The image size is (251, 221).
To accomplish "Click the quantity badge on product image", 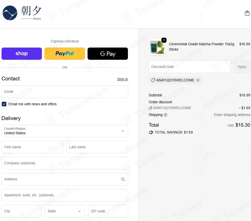I will coord(164,40).
